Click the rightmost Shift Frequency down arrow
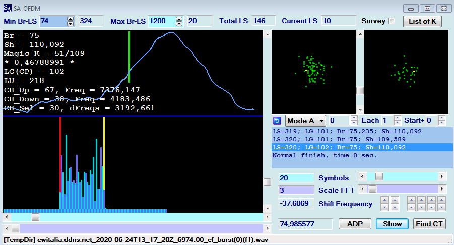This screenshot has width=454, height=245. [441, 207]
